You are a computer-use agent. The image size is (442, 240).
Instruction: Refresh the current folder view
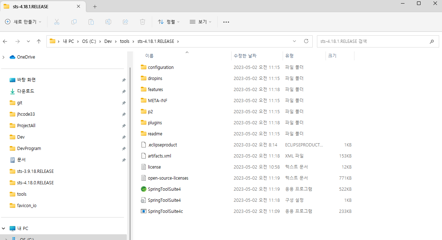pyautogui.click(x=306, y=41)
